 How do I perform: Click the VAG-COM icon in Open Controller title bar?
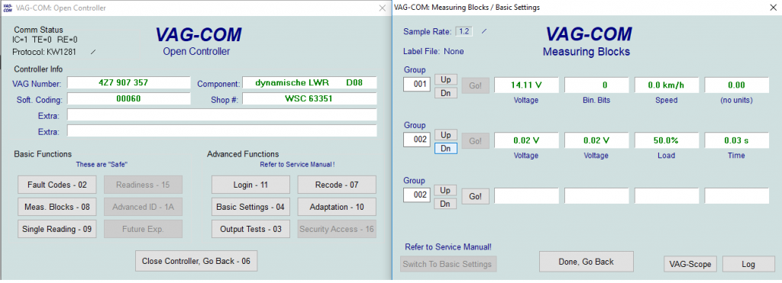tap(8, 8)
